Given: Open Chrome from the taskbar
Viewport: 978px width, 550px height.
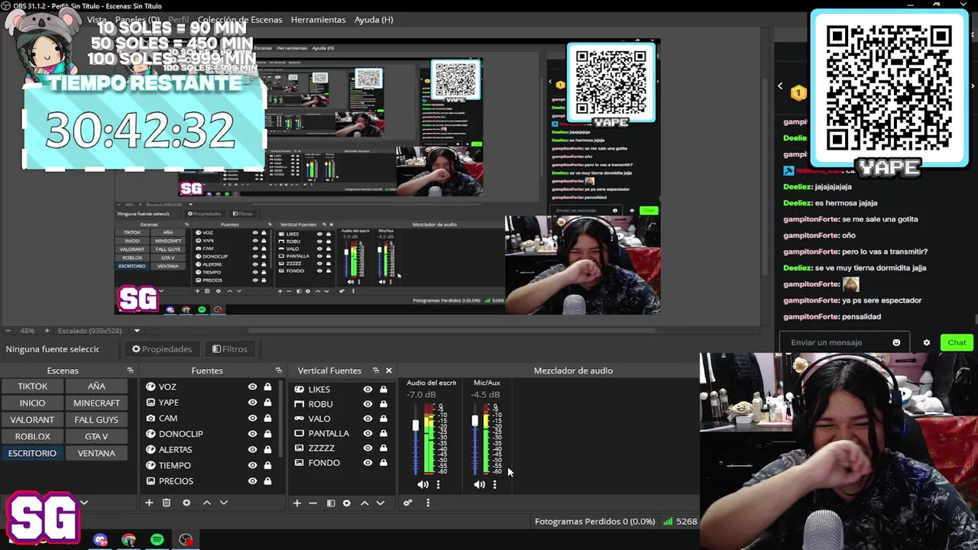Looking at the screenshot, I should click(128, 540).
